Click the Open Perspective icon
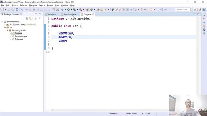 195,10
